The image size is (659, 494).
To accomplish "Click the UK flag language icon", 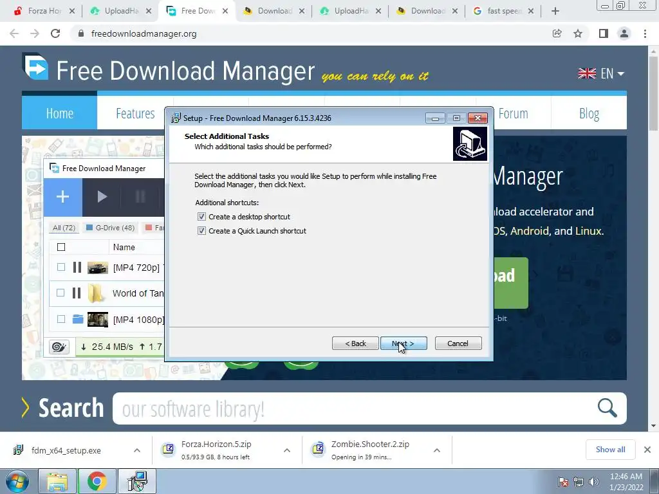I will (x=587, y=73).
